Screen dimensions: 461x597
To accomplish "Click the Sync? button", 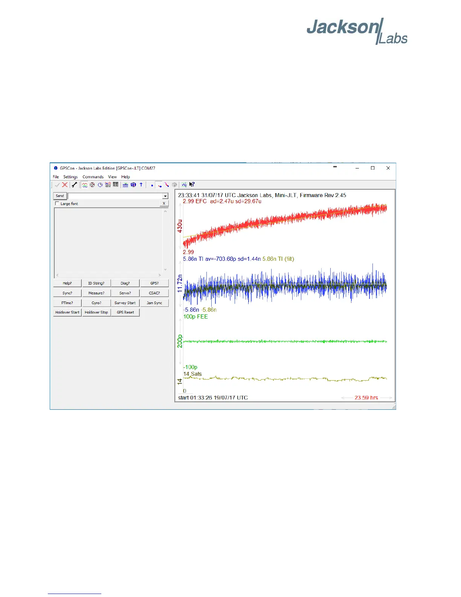I will point(67,293).
